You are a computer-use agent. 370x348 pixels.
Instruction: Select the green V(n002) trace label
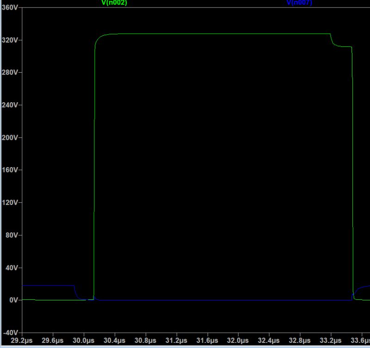114,3
